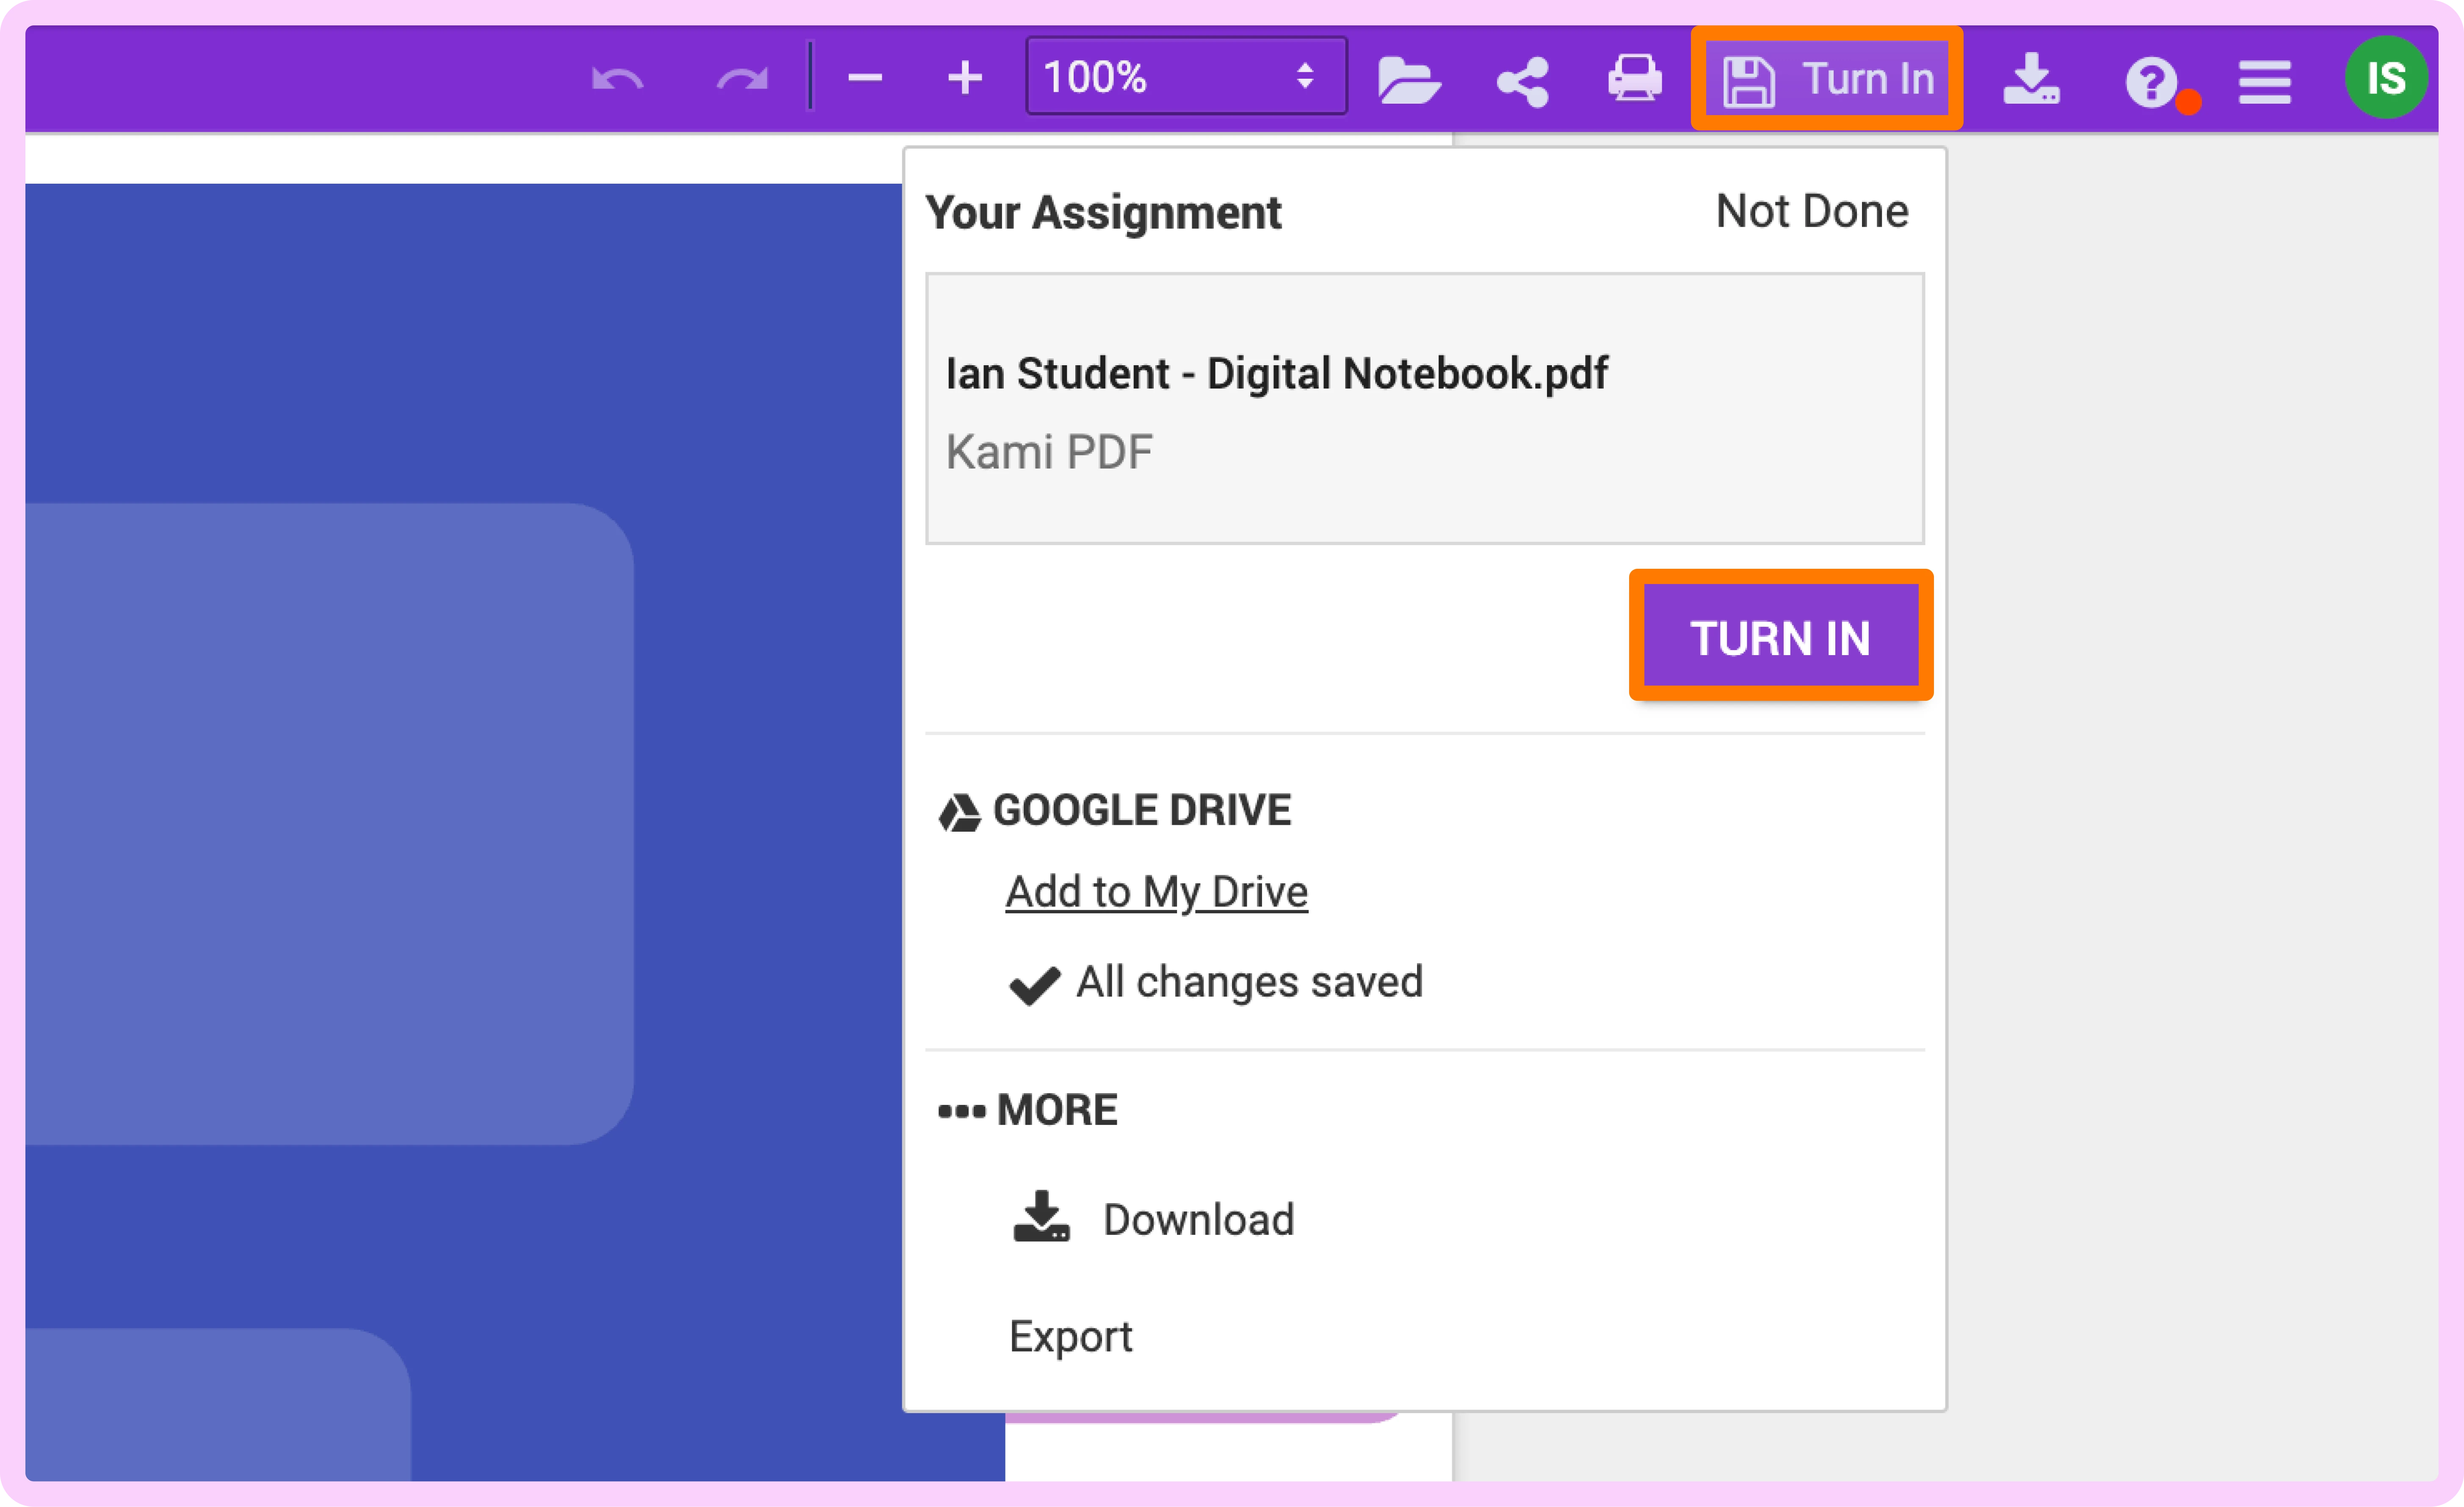Click the redo arrow icon
This screenshot has width=2464, height=1507.
pyautogui.click(x=742, y=79)
